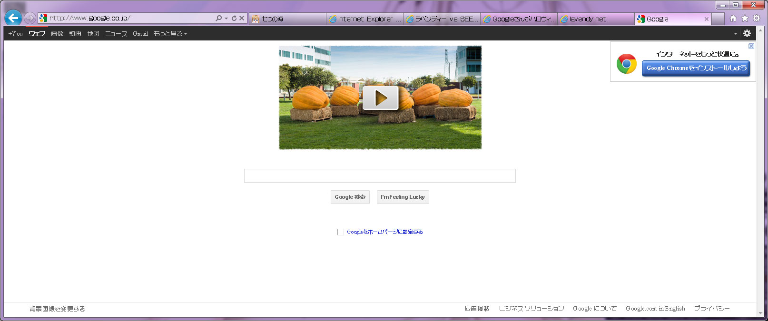This screenshot has height=321, width=768.
Task: Select 動画 in the Google bar
Action: (x=75, y=34)
